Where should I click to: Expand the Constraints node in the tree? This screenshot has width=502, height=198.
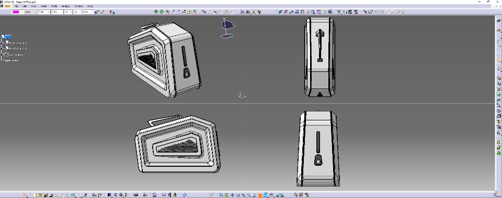click(1, 55)
